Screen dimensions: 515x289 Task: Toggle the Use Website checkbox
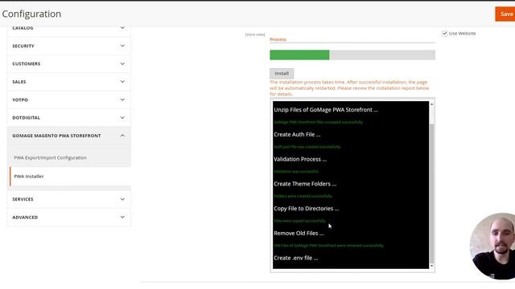[445, 34]
